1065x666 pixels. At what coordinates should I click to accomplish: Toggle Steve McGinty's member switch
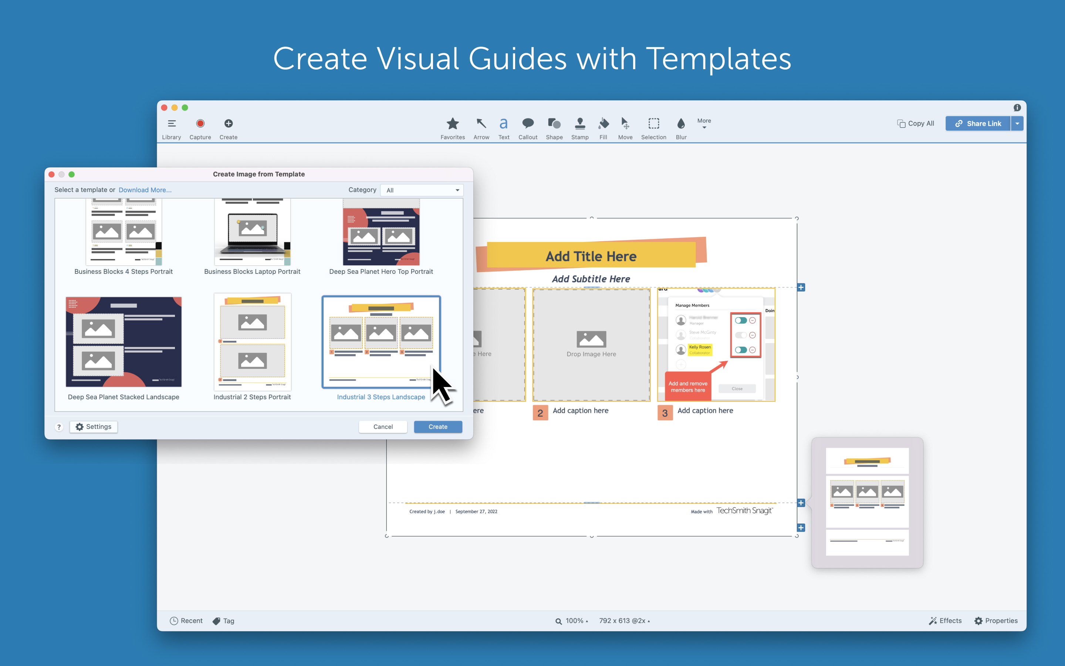pos(741,335)
